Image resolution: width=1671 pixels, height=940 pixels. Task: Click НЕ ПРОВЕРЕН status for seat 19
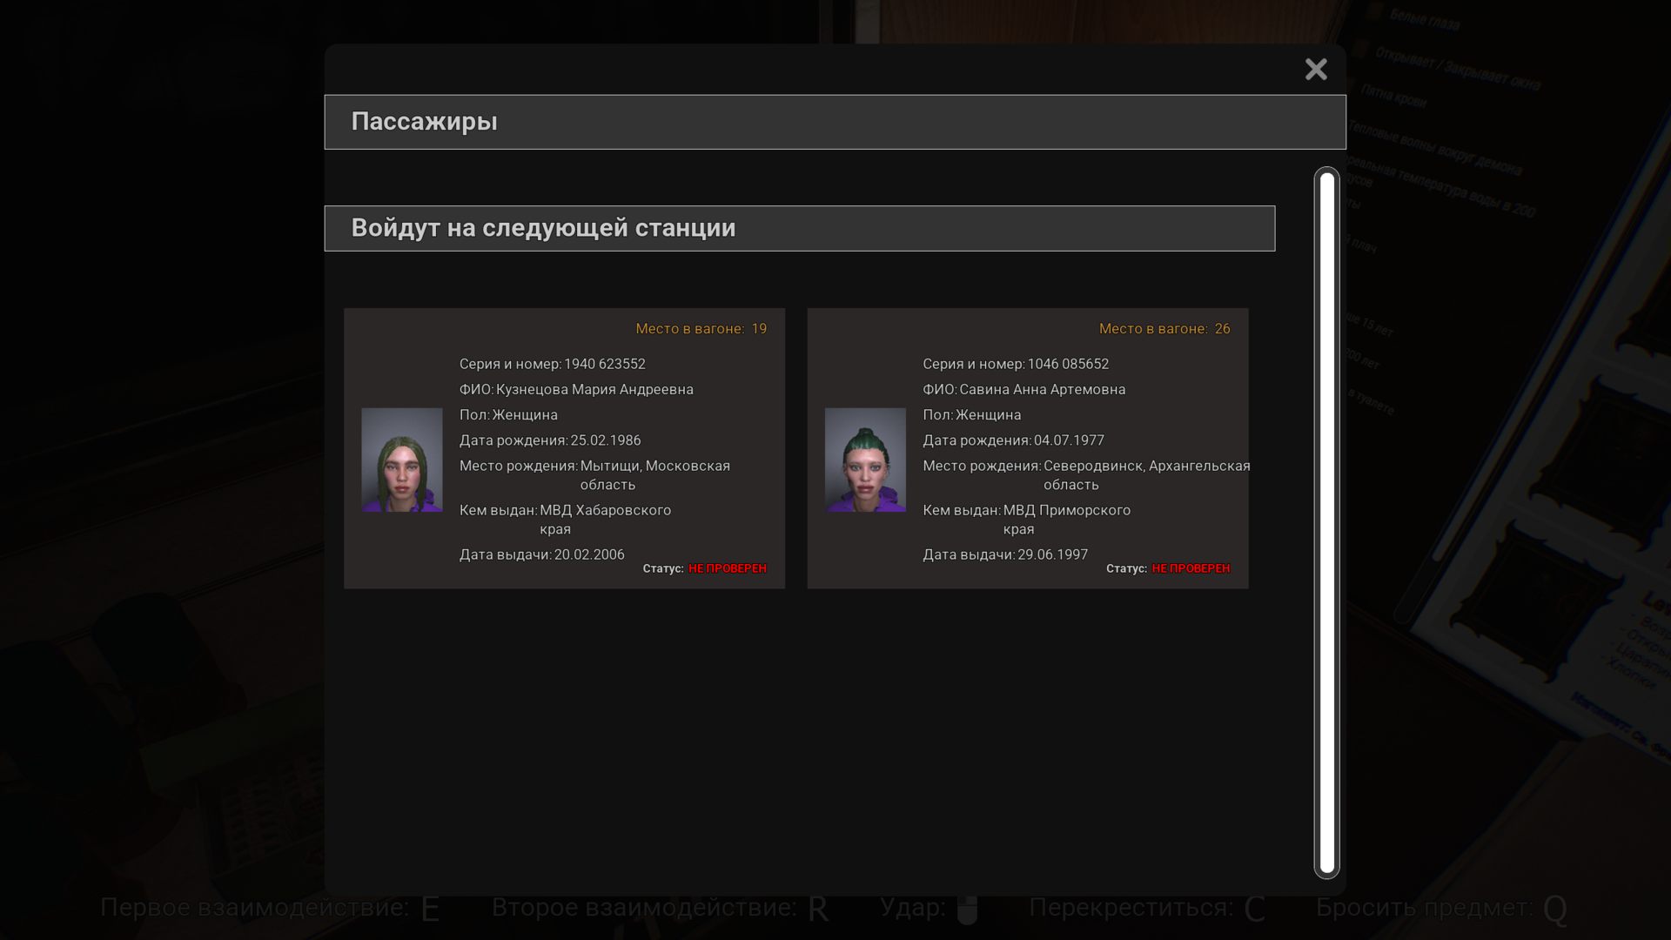click(x=727, y=568)
